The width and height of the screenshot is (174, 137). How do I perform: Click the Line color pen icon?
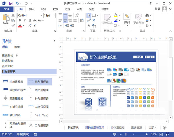[x=116, y=20]
